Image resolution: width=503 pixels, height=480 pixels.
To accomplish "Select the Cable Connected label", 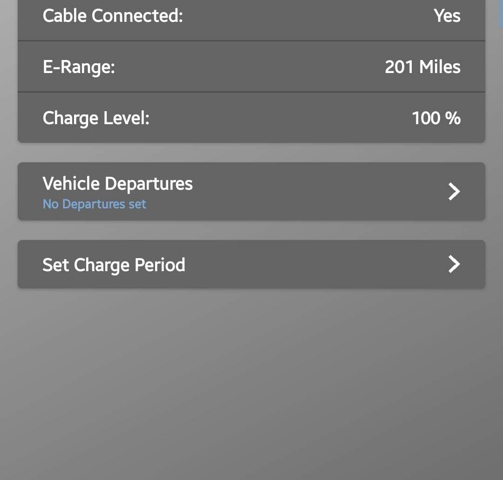I will tap(113, 15).
